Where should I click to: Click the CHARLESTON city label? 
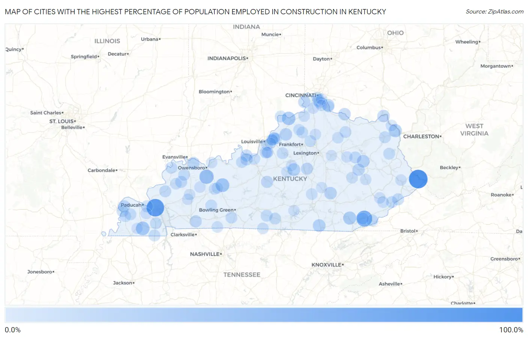[421, 136]
